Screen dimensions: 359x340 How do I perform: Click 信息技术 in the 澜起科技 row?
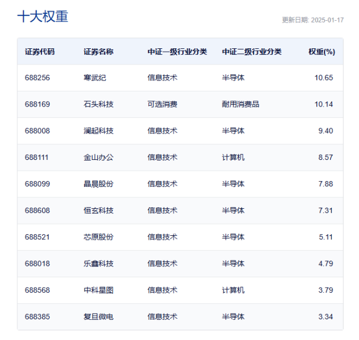click(162, 131)
